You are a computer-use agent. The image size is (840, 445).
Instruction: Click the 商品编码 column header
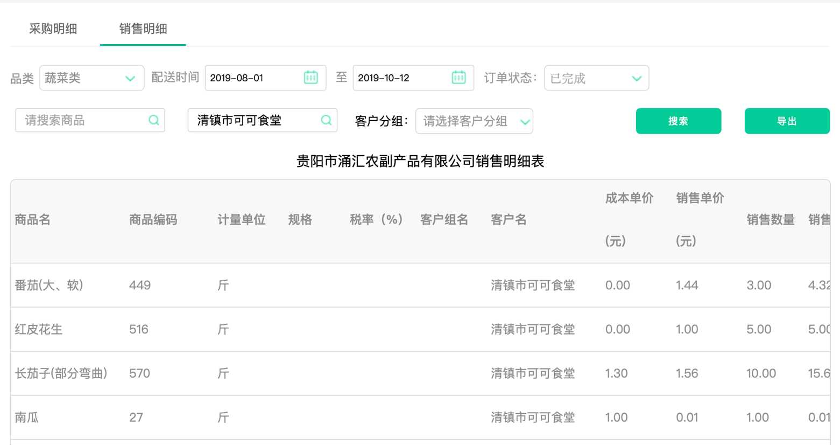coord(153,220)
